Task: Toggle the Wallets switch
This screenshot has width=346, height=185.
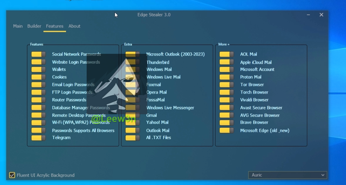Action: click(x=38, y=70)
